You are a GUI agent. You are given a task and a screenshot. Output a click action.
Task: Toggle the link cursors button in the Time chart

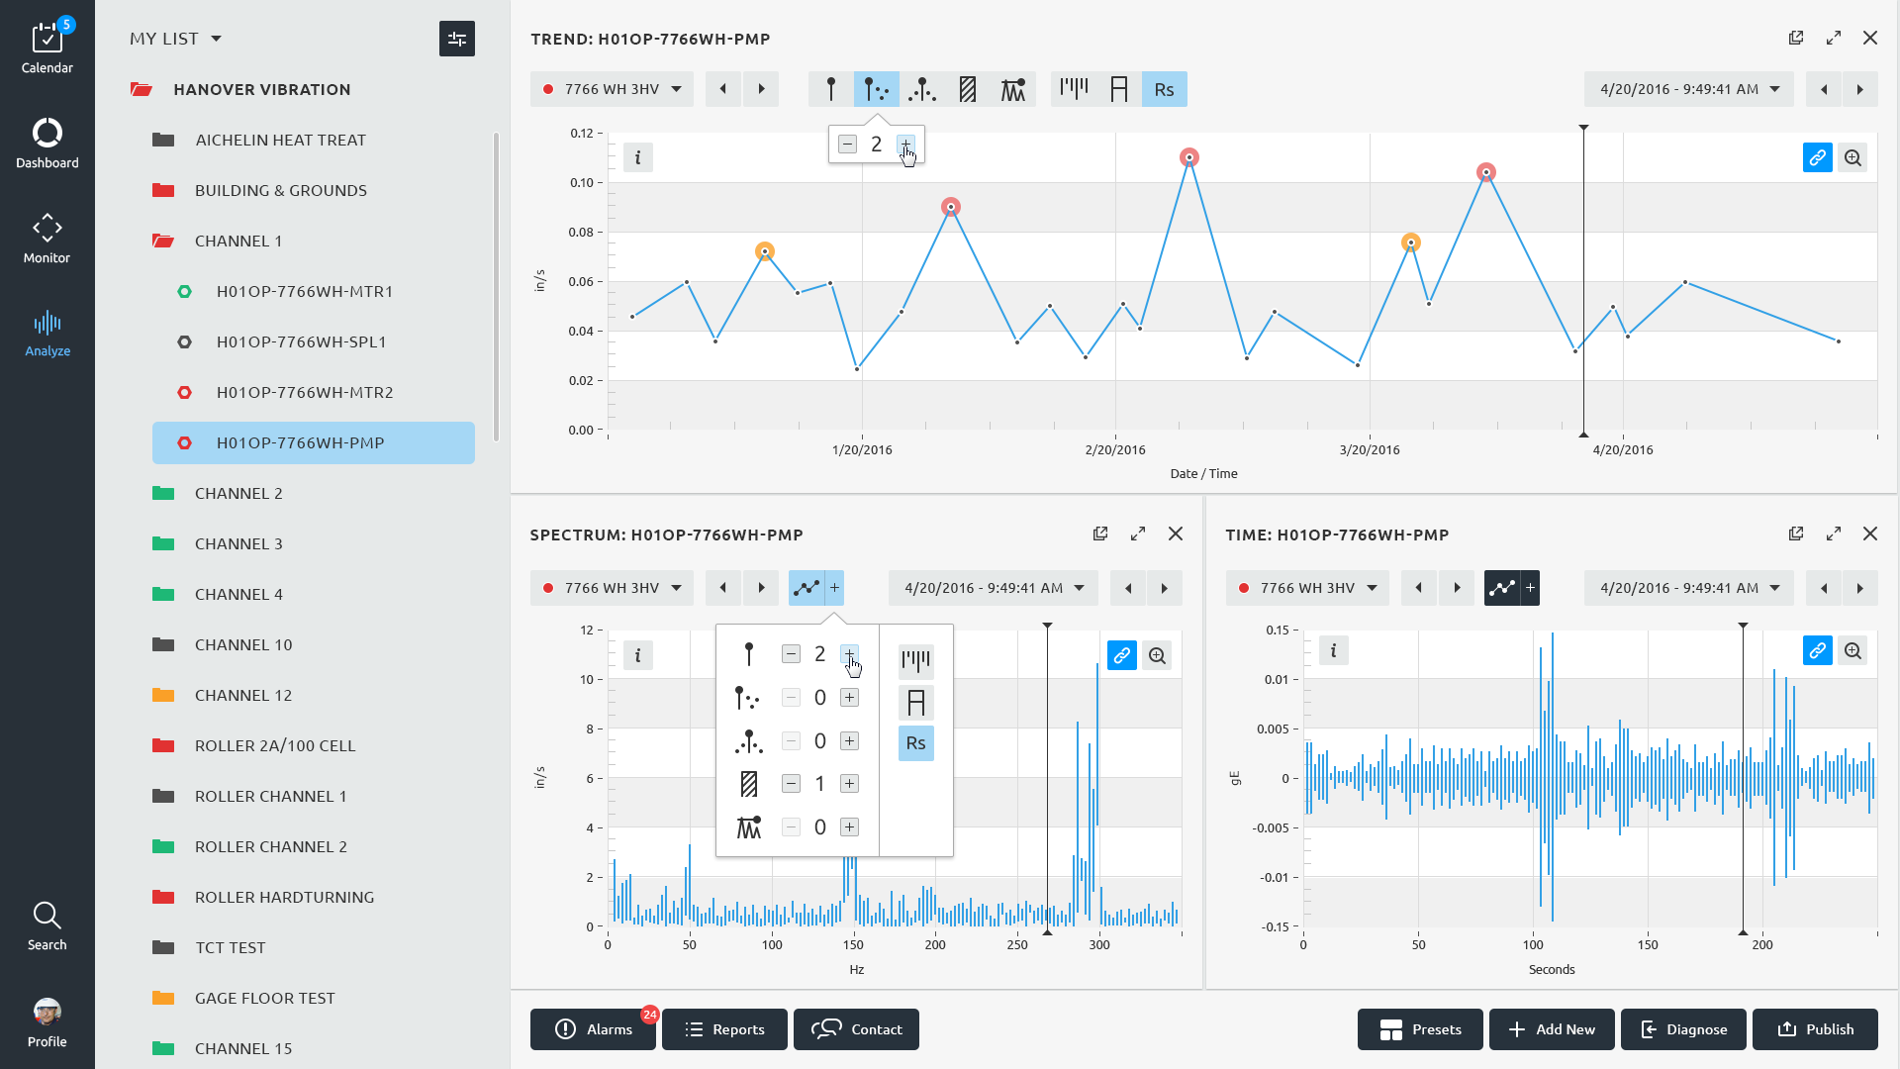tap(1817, 650)
